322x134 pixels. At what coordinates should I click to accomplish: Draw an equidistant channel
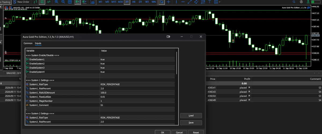[196, 2]
